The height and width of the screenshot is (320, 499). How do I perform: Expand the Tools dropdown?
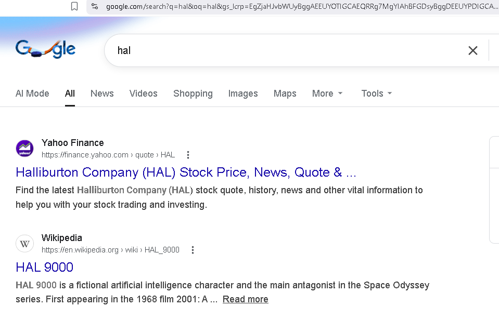pos(376,94)
